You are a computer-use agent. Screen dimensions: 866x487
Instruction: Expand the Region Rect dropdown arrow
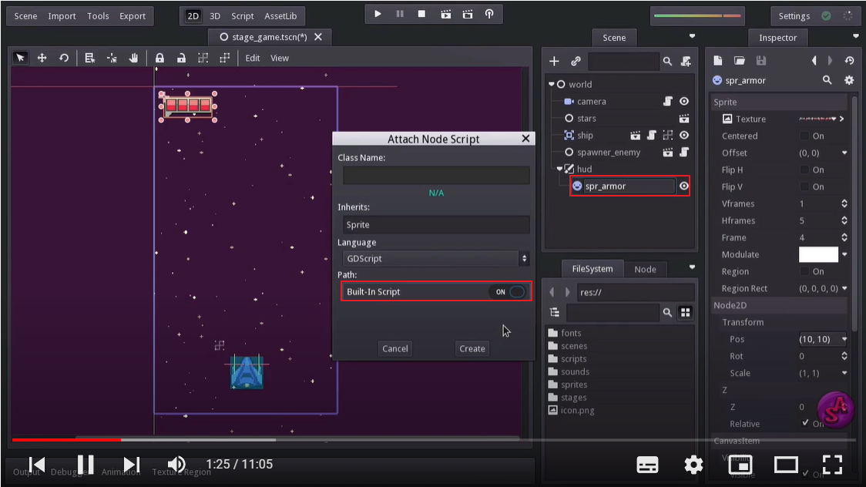(844, 288)
